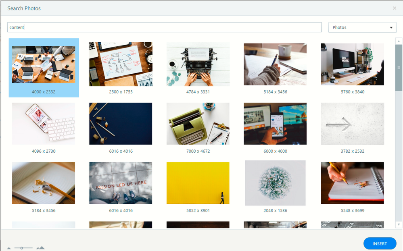
Task: Click the scrollbar down arrow
Action: [x=399, y=224]
